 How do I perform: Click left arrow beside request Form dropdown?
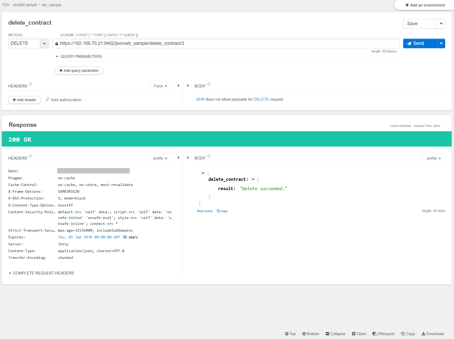point(178,86)
